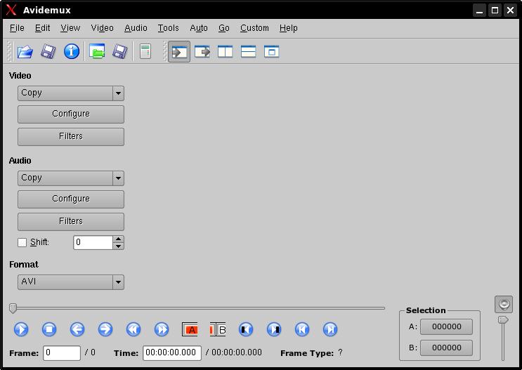
Task: Open the Go menu
Action: coord(223,28)
